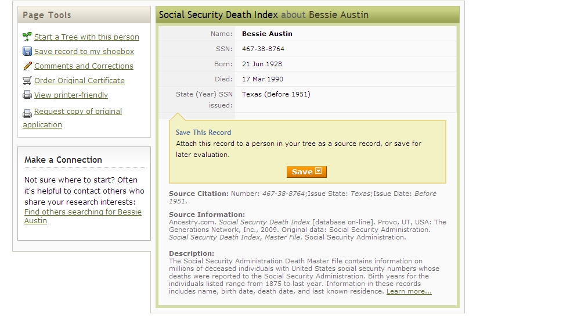Click the tree icon beside Start a Tree

click(x=27, y=37)
